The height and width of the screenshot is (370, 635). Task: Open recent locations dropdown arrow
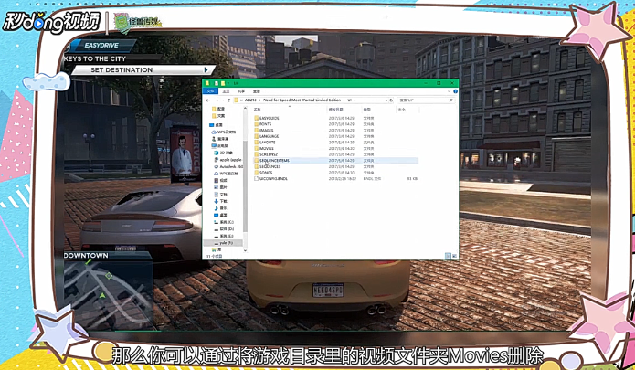coord(223,100)
